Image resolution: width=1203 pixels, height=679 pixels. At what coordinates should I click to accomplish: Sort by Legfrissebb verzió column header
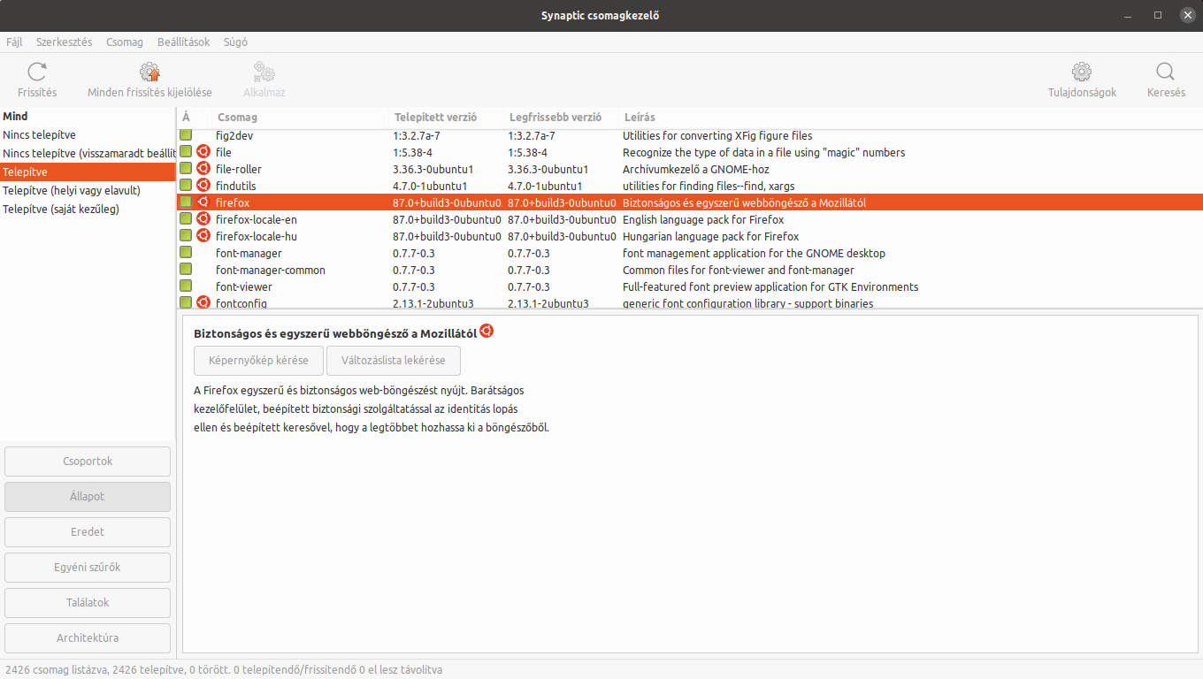pos(562,118)
